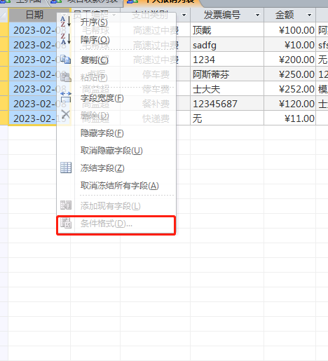Viewport: 328px width, 361px height.
Task: Click the ¥250.00 amount cell
Action: [x=289, y=74]
